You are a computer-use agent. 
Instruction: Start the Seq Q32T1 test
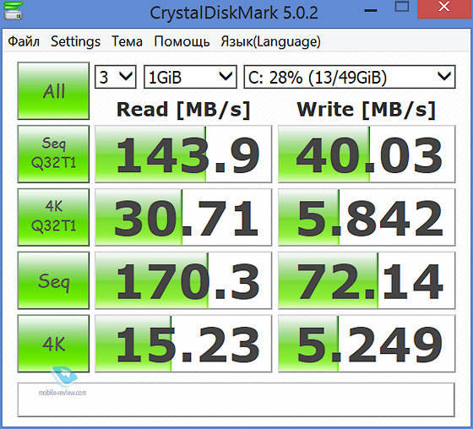[53, 154]
